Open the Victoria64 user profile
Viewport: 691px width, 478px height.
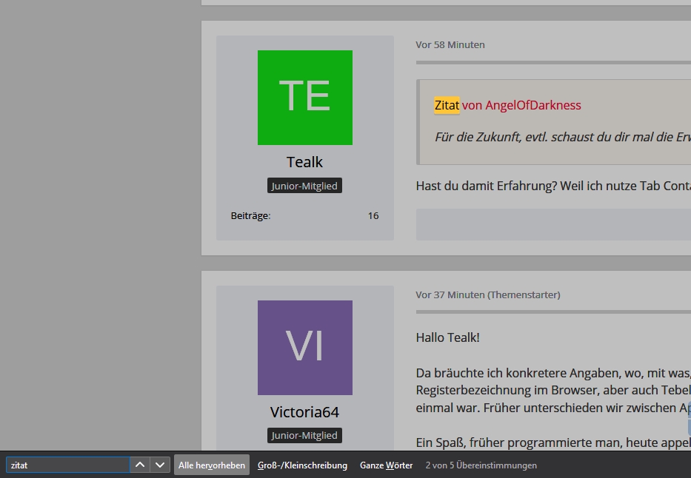pos(304,412)
